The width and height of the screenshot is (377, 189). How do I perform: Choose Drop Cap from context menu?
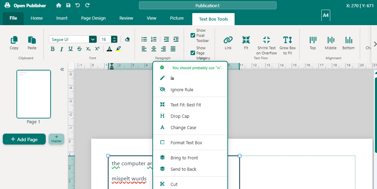[x=190, y=116]
